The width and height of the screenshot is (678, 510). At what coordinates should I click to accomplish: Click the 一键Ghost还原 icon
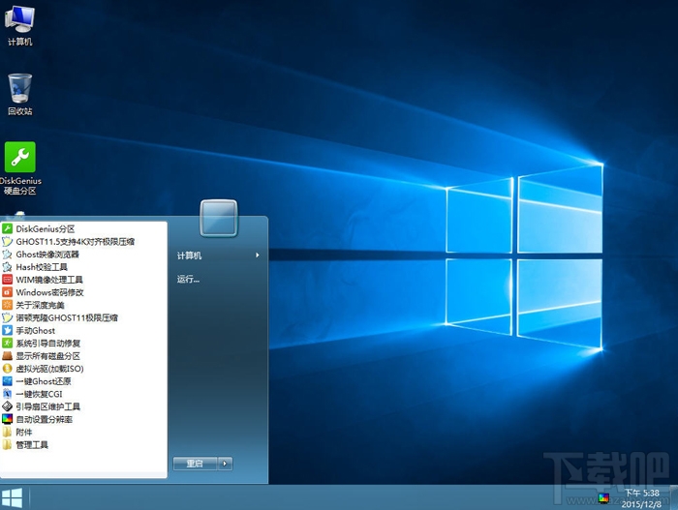pyautogui.click(x=7, y=381)
